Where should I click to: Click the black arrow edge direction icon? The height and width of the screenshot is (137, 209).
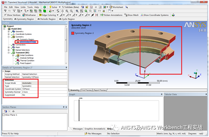coord(93,15)
